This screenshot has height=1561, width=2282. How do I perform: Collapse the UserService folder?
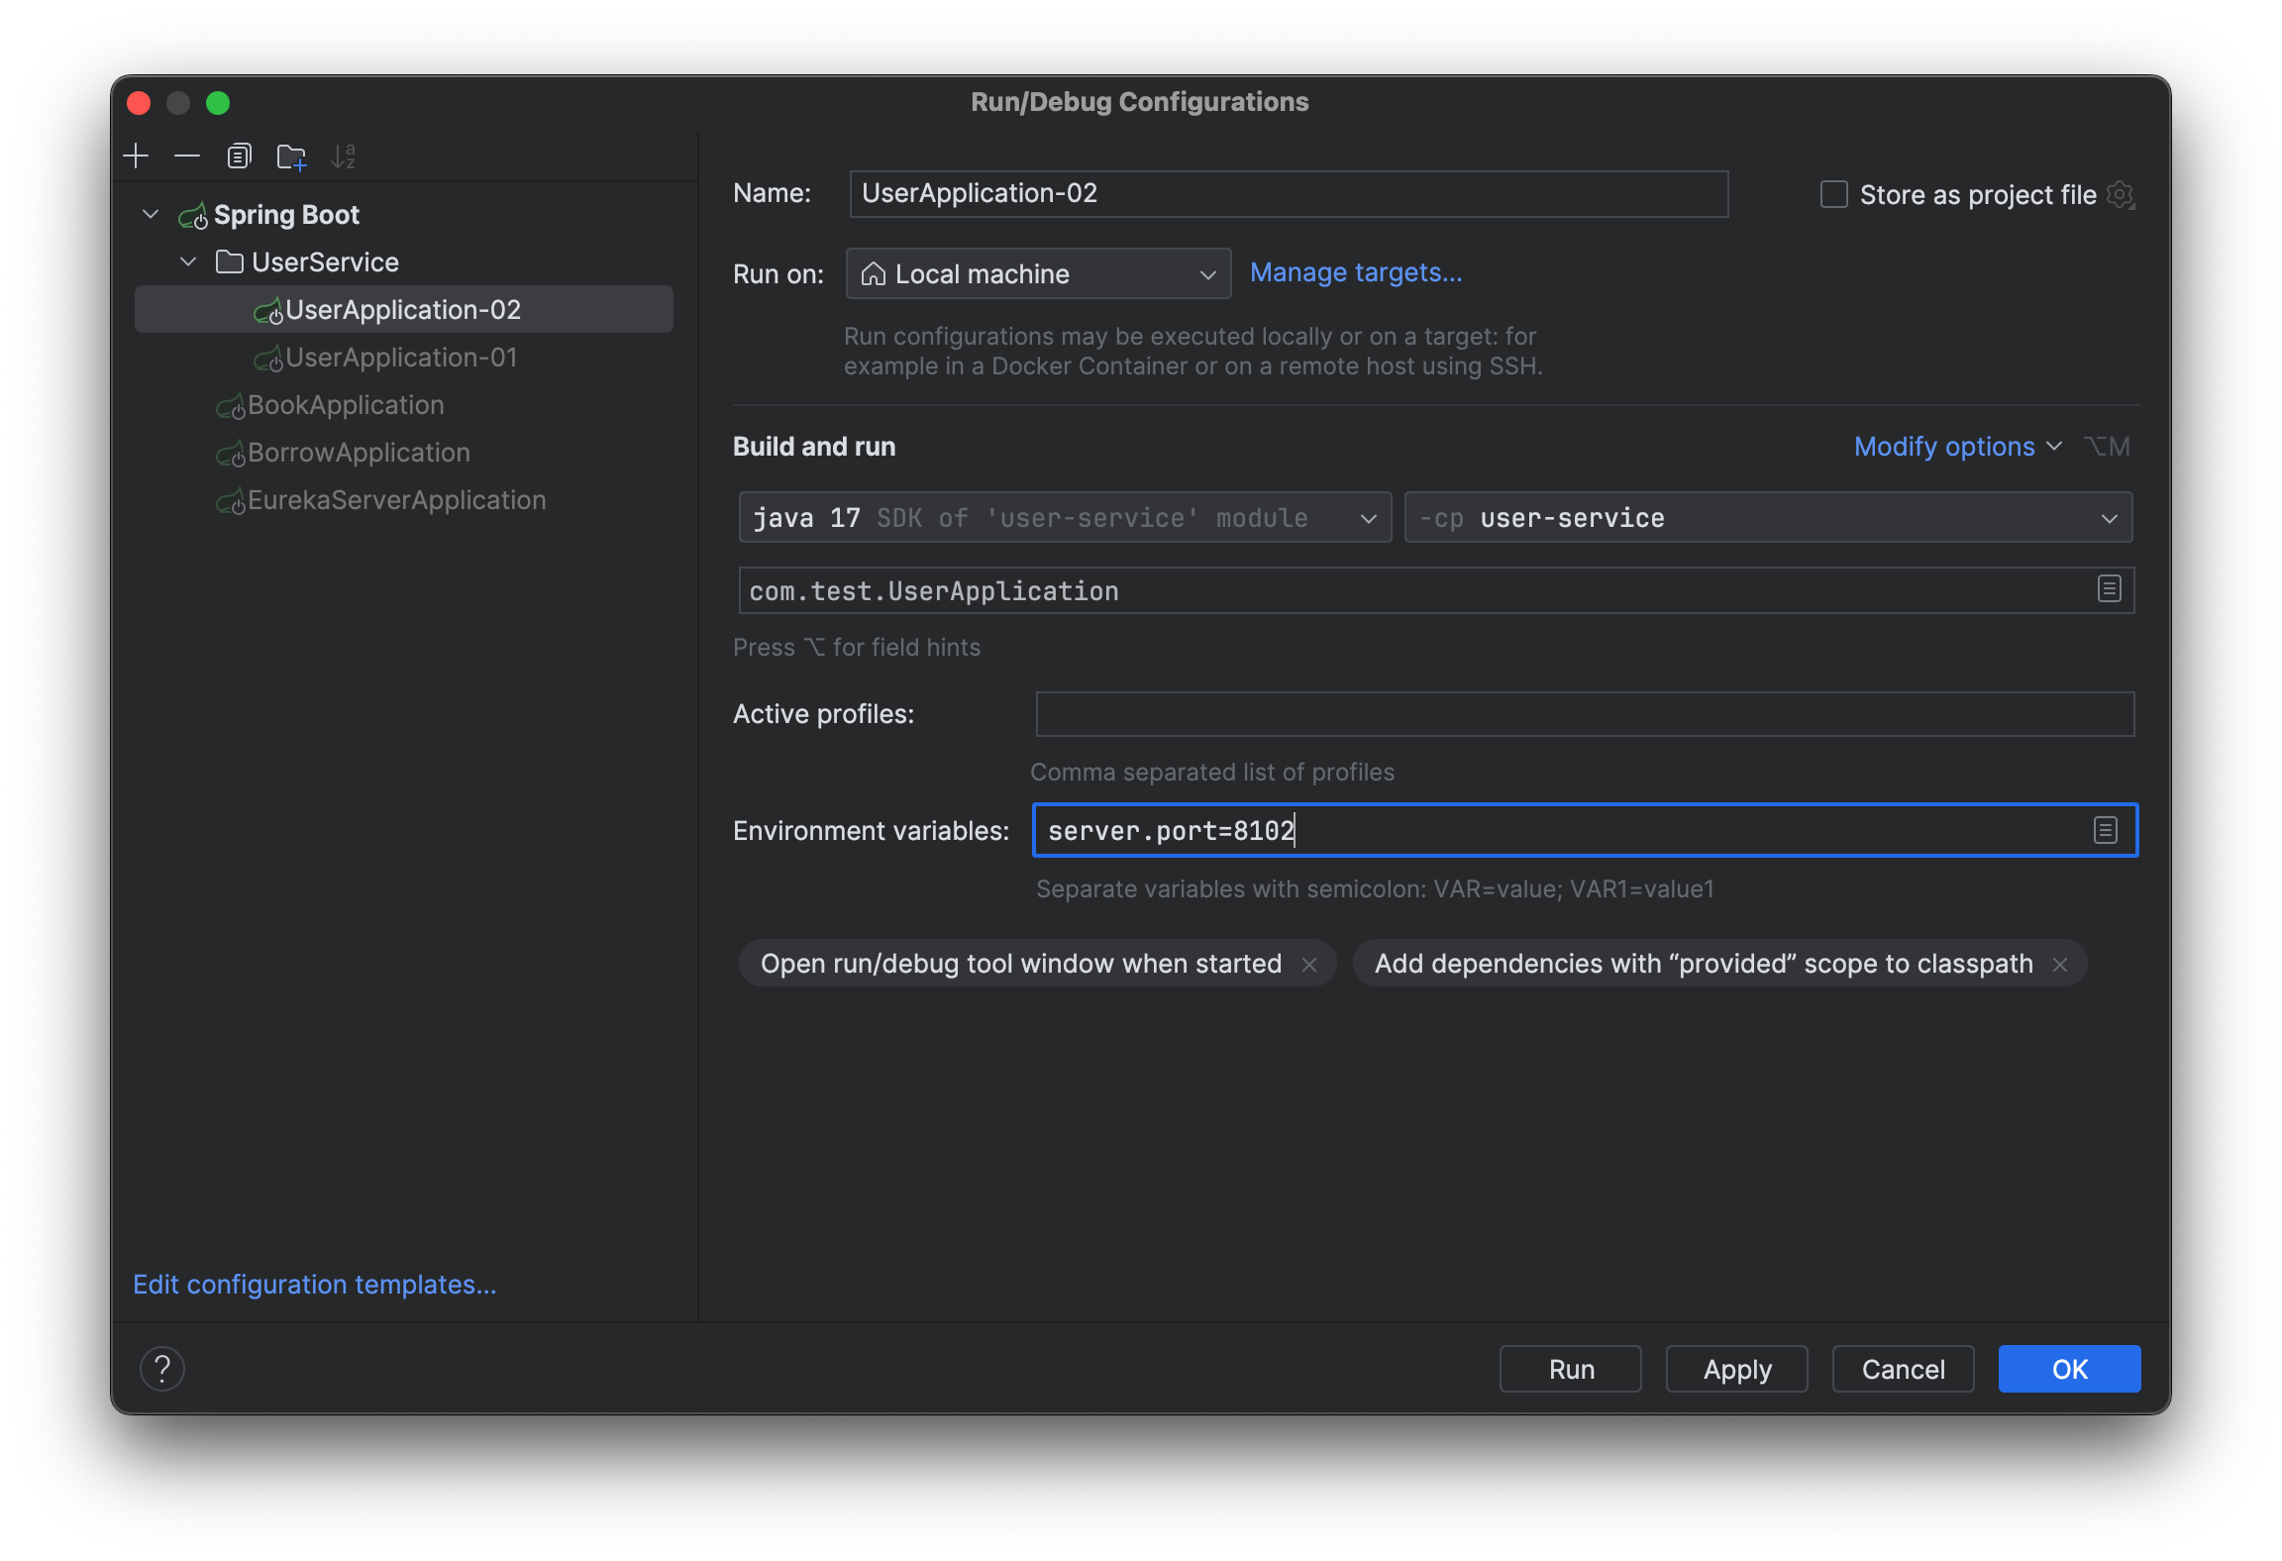click(x=188, y=261)
